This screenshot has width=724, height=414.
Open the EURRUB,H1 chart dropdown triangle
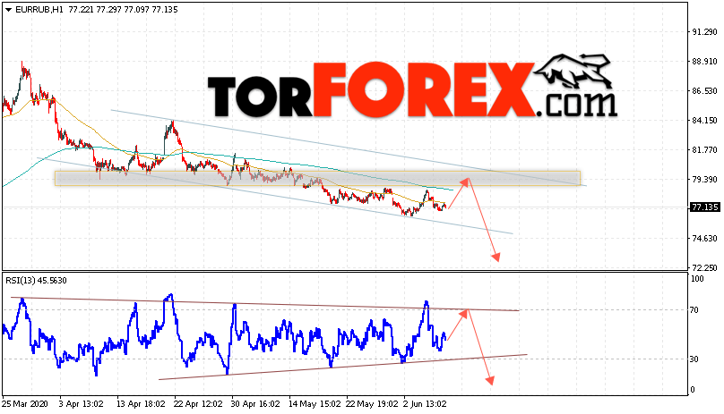point(8,10)
